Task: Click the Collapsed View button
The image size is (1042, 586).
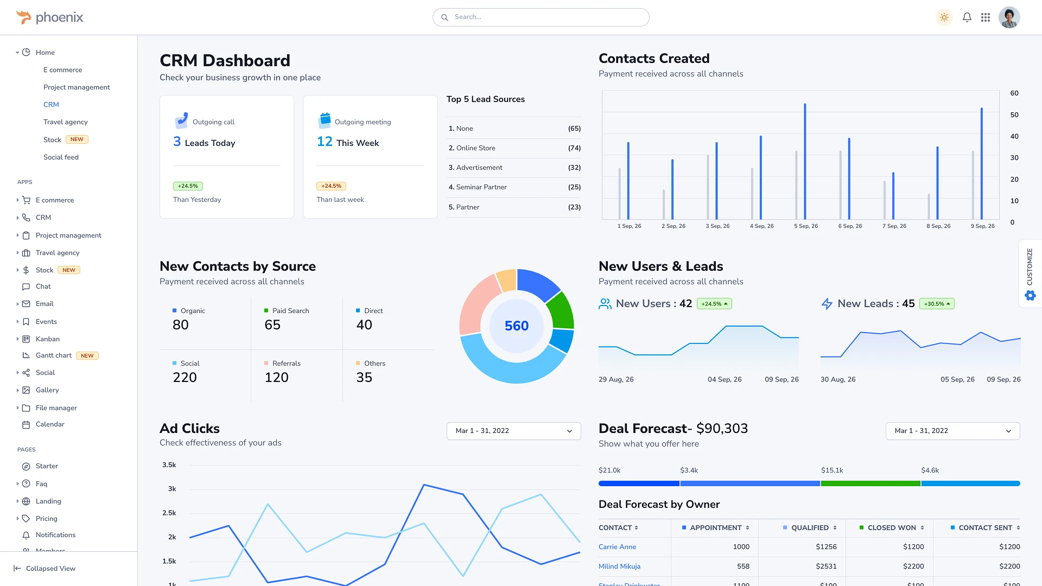Action: pyautogui.click(x=45, y=569)
